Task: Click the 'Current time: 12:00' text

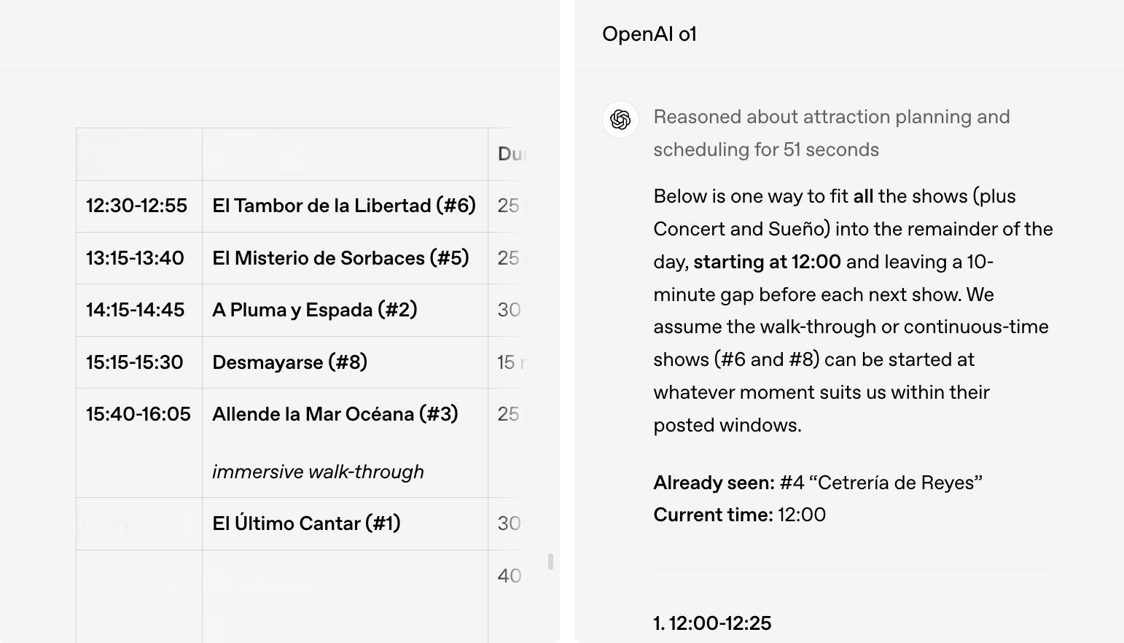Action: [x=739, y=515]
